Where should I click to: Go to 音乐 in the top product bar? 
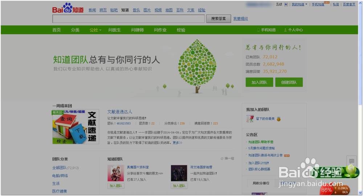click(x=136, y=10)
